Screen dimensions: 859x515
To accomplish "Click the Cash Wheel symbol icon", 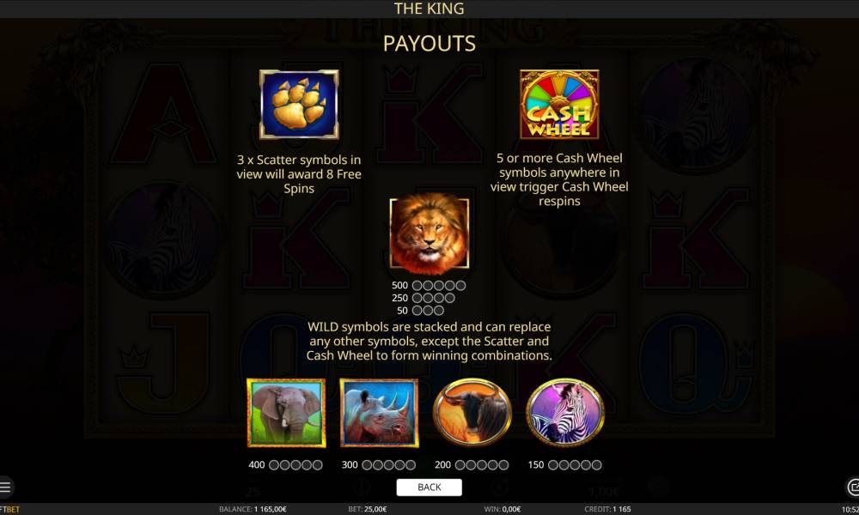I will pyautogui.click(x=559, y=104).
